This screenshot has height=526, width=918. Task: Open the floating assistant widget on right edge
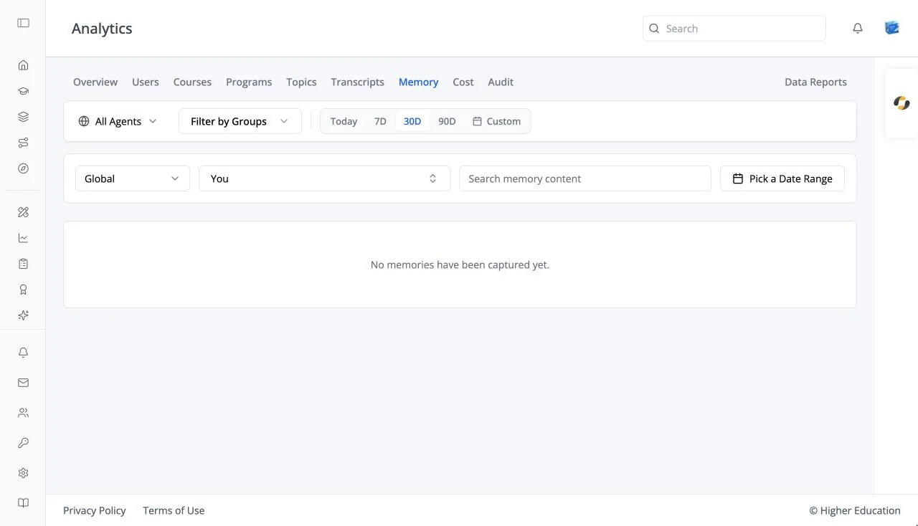coord(902,103)
